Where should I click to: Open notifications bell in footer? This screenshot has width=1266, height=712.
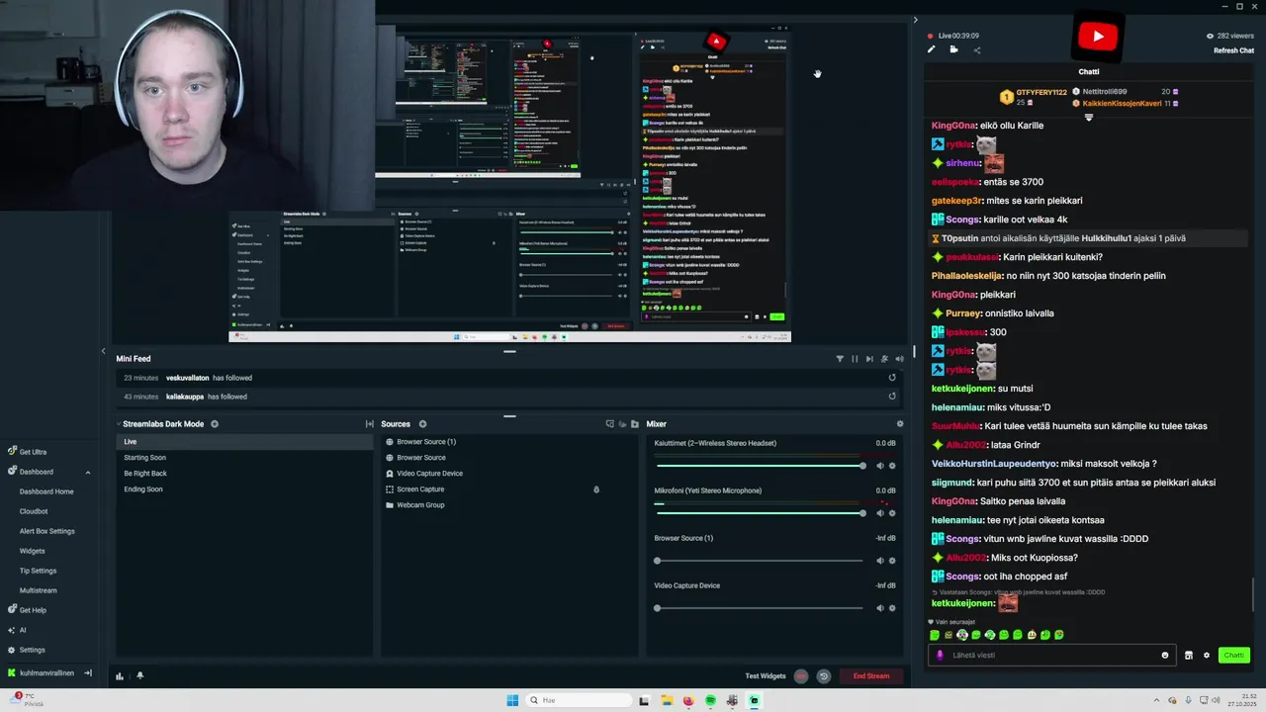tap(139, 676)
